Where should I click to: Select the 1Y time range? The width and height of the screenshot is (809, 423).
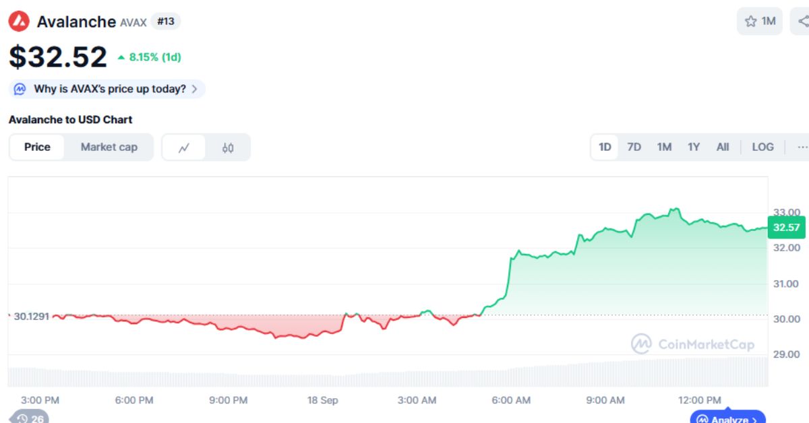click(x=694, y=147)
